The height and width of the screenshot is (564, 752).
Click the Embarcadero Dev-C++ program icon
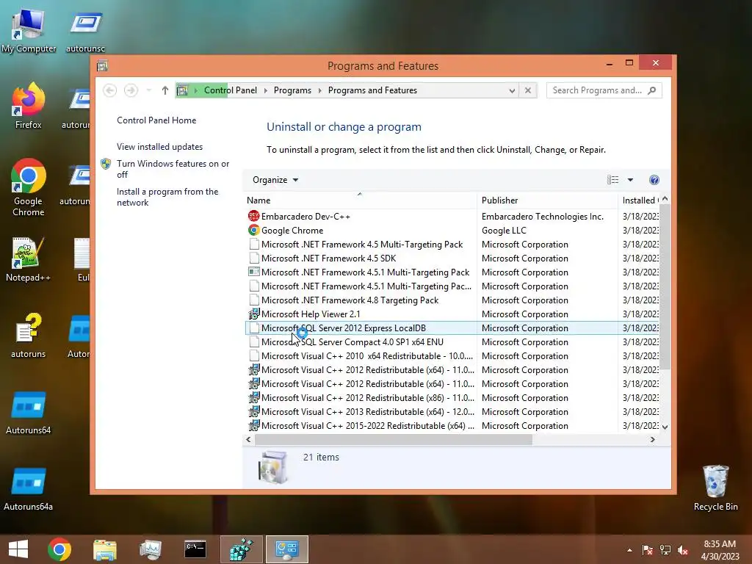point(253,217)
